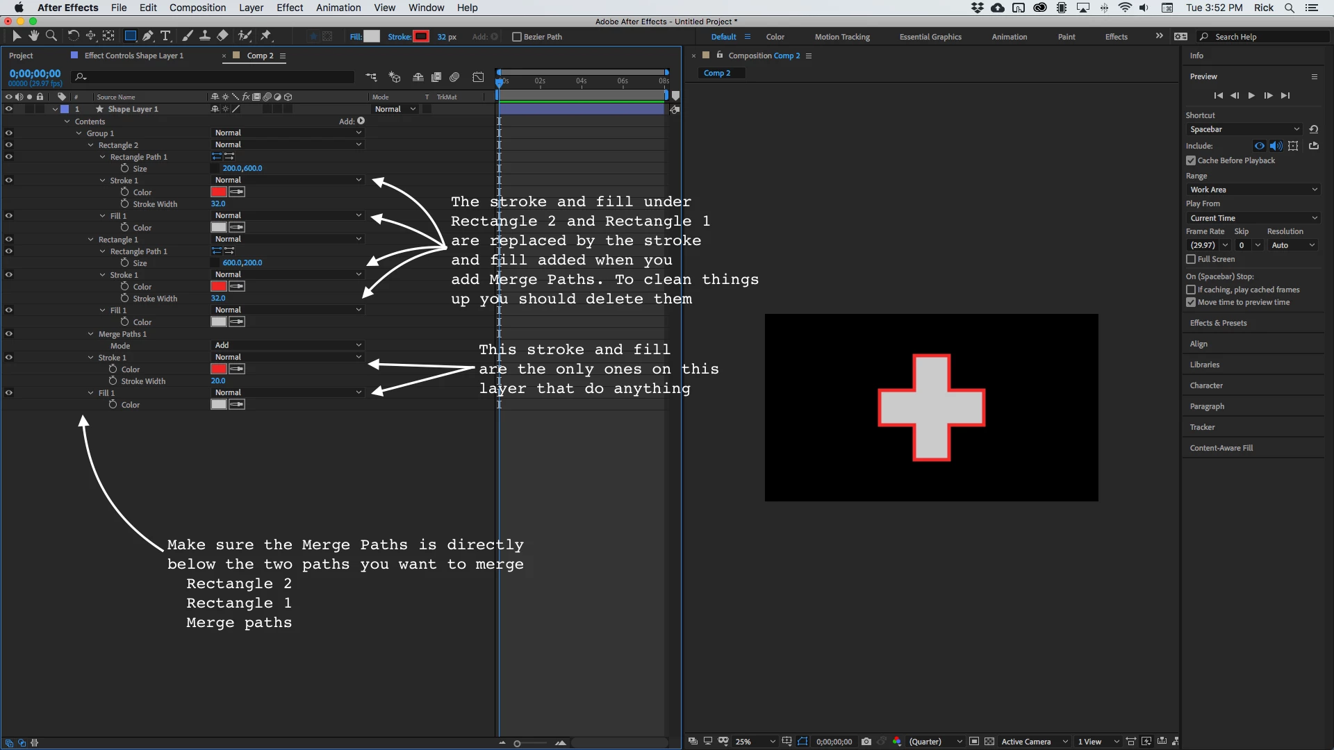This screenshot has height=750, width=1334.
Task: Open the Shortcut Spacebar dropdown
Action: tap(1244, 129)
